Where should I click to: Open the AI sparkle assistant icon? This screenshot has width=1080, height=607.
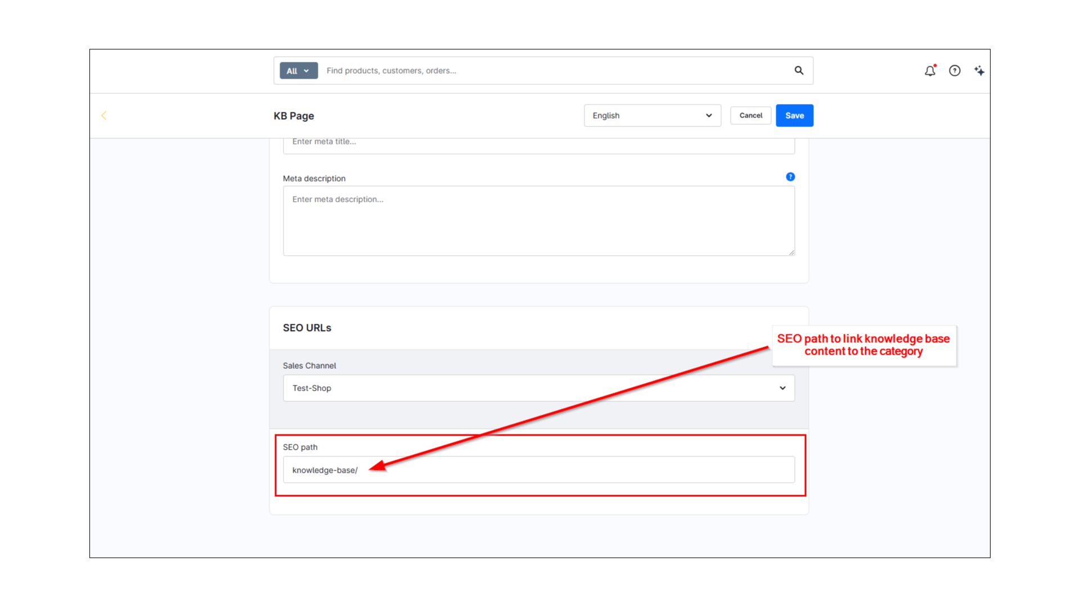coord(979,71)
